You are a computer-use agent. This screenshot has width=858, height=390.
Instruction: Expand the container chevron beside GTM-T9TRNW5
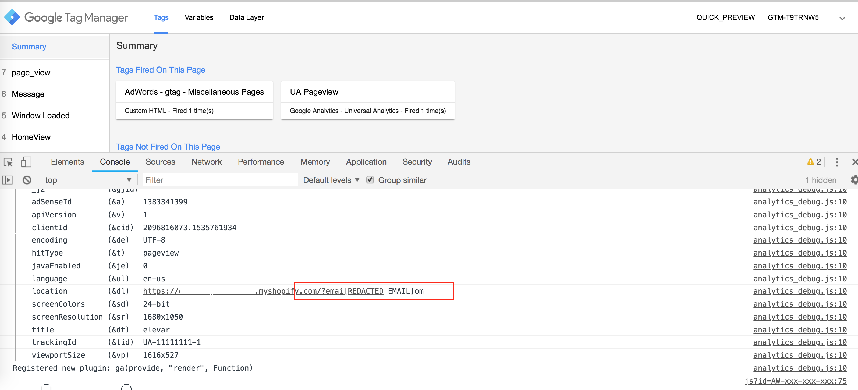pyautogui.click(x=842, y=18)
